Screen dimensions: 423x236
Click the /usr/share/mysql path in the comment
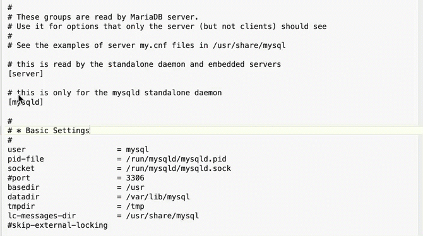coord(249,45)
